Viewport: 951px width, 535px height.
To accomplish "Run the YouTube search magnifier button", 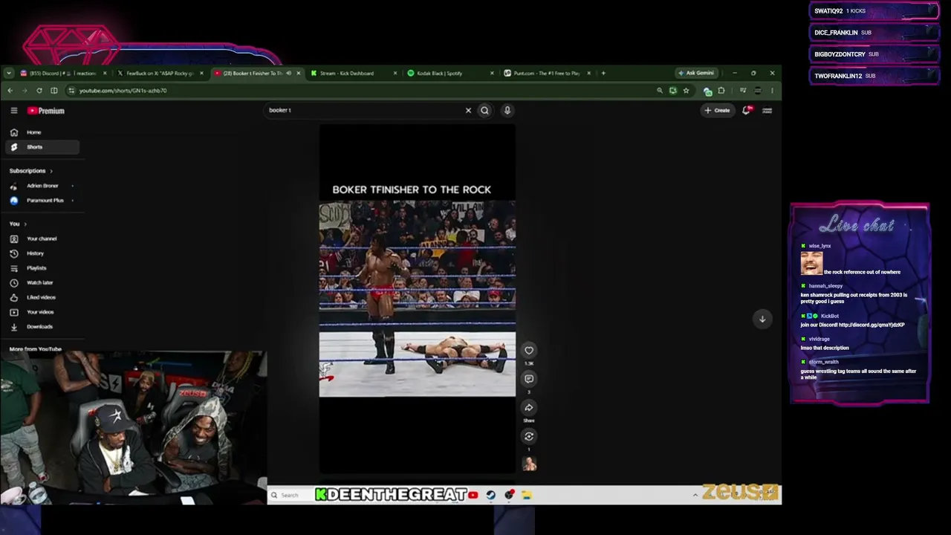I will click(484, 111).
